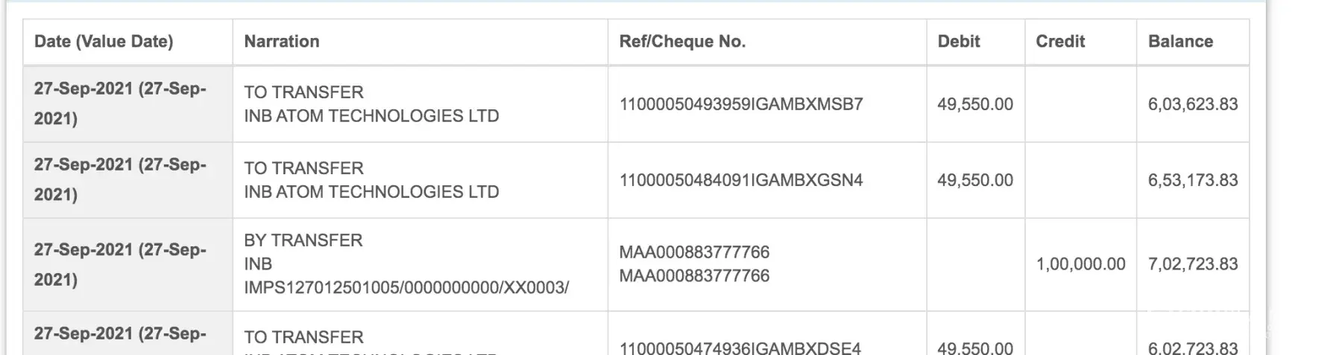Select the 1,00,000.00 credit amount

pyautogui.click(x=1080, y=264)
